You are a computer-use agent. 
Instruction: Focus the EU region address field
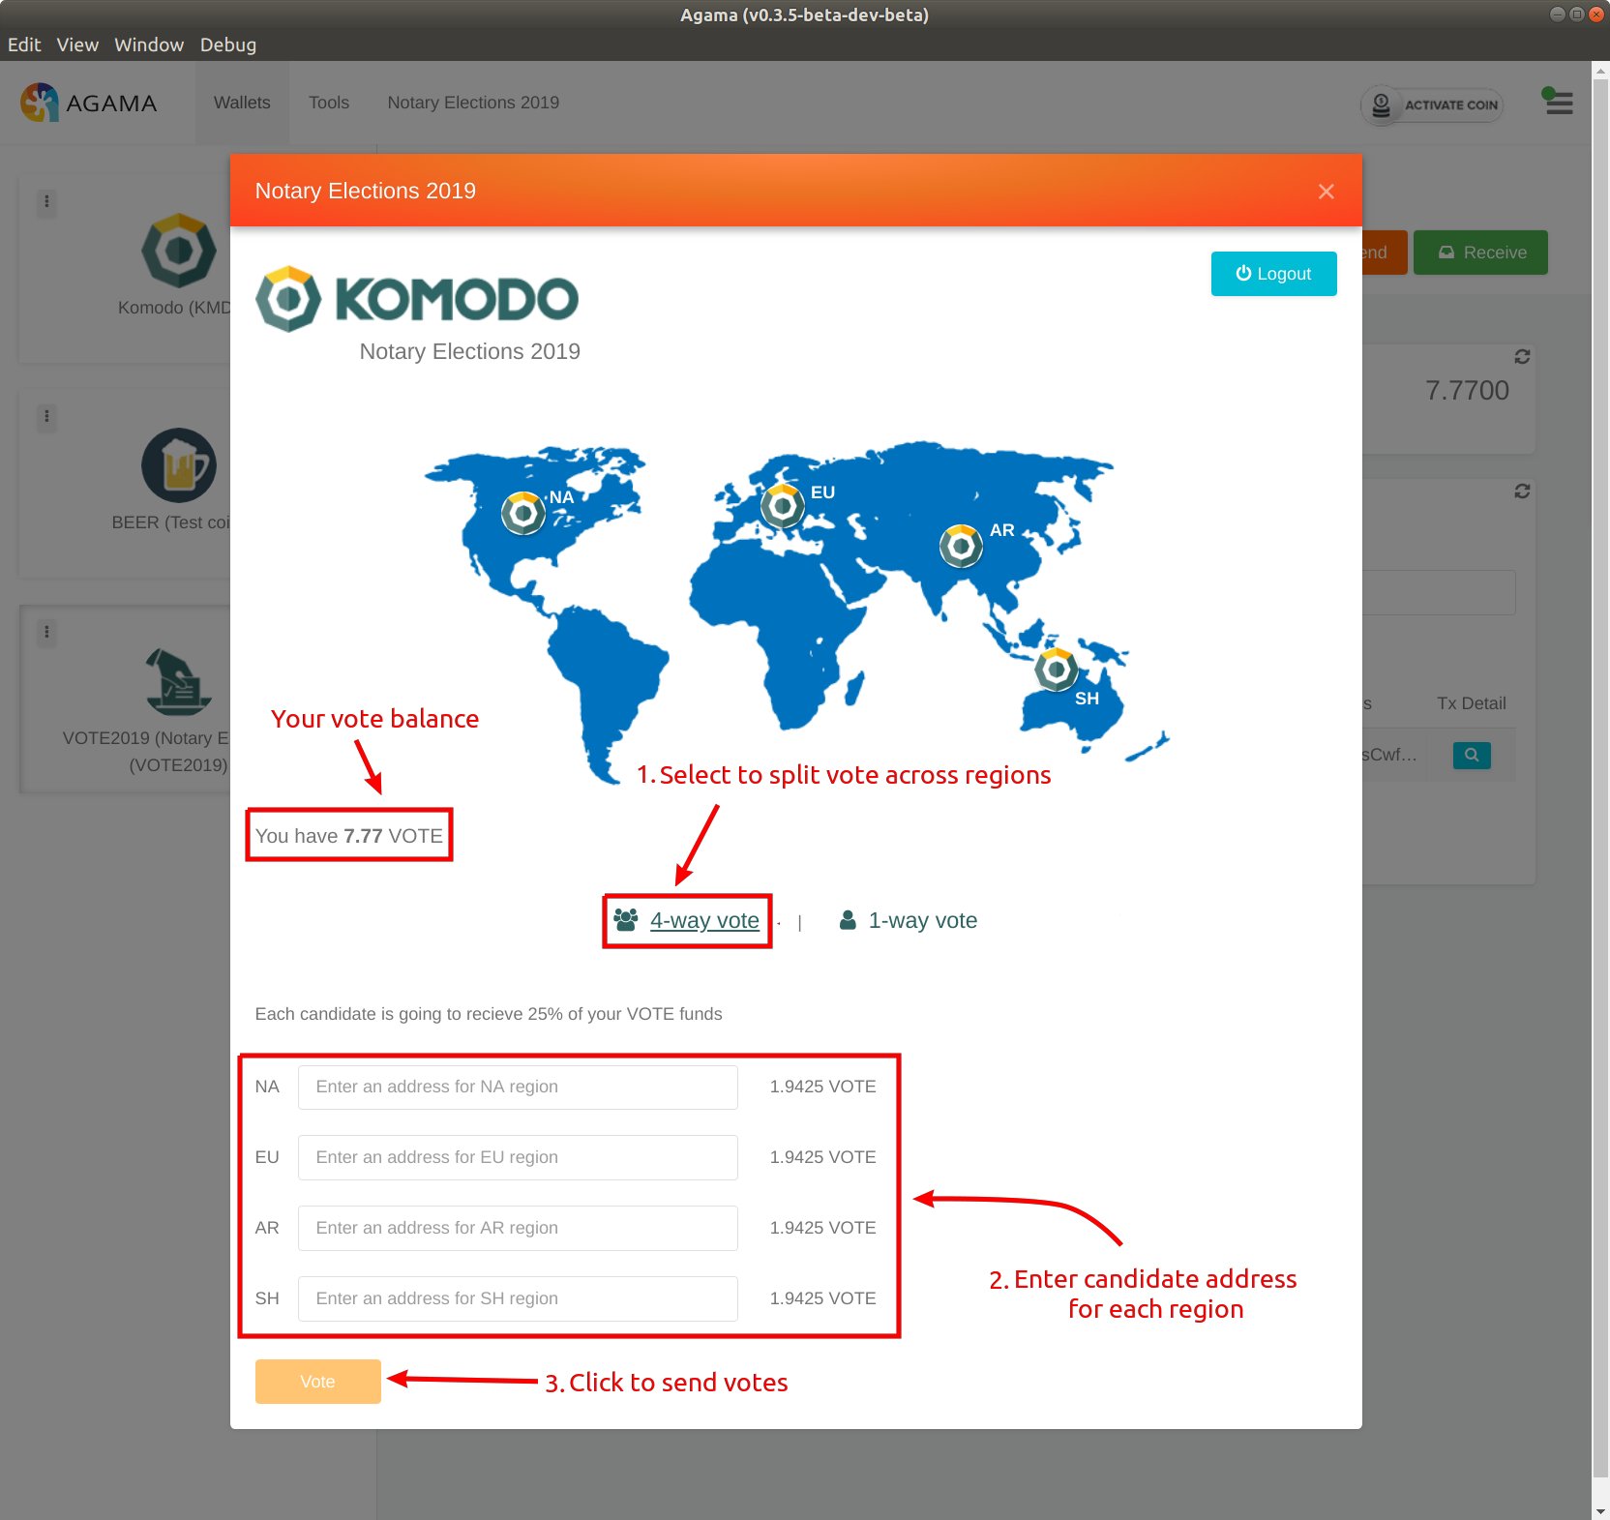pyautogui.click(x=518, y=1157)
